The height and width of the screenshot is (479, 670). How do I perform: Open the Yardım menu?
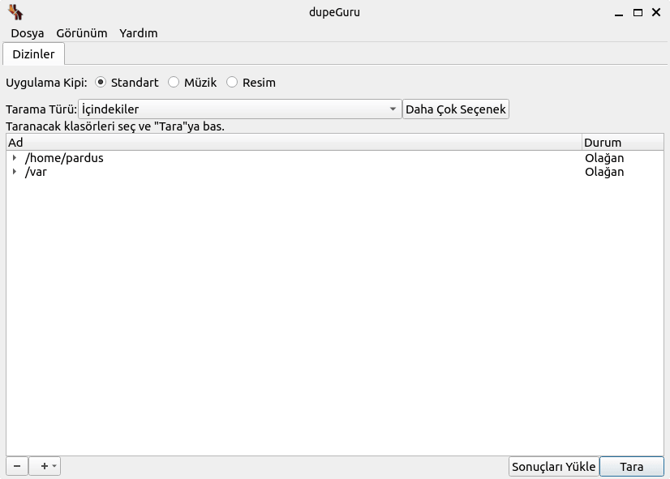click(139, 33)
